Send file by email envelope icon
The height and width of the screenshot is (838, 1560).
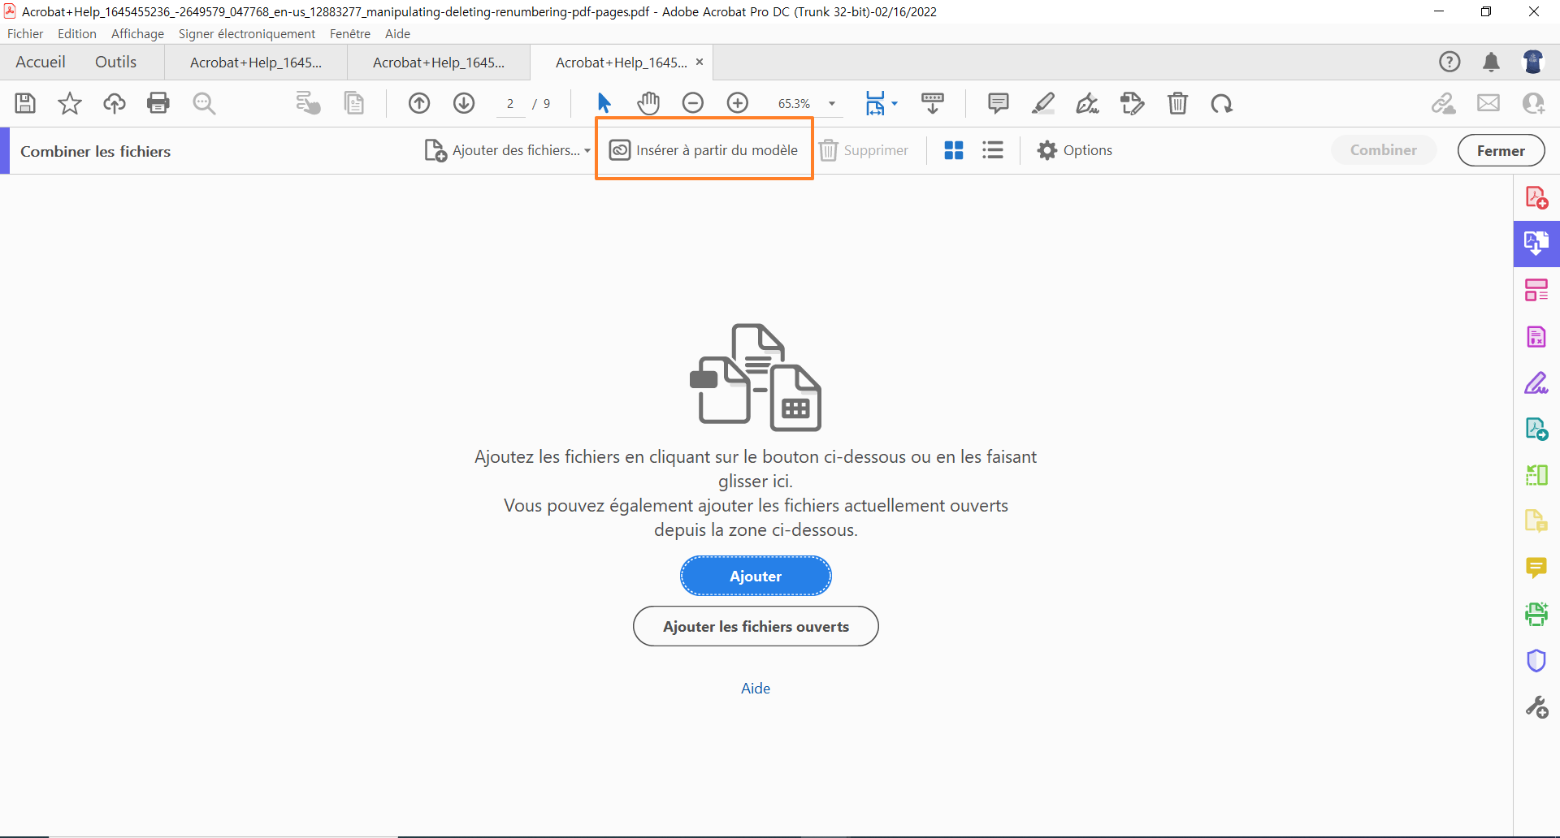[x=1488, y=103]
